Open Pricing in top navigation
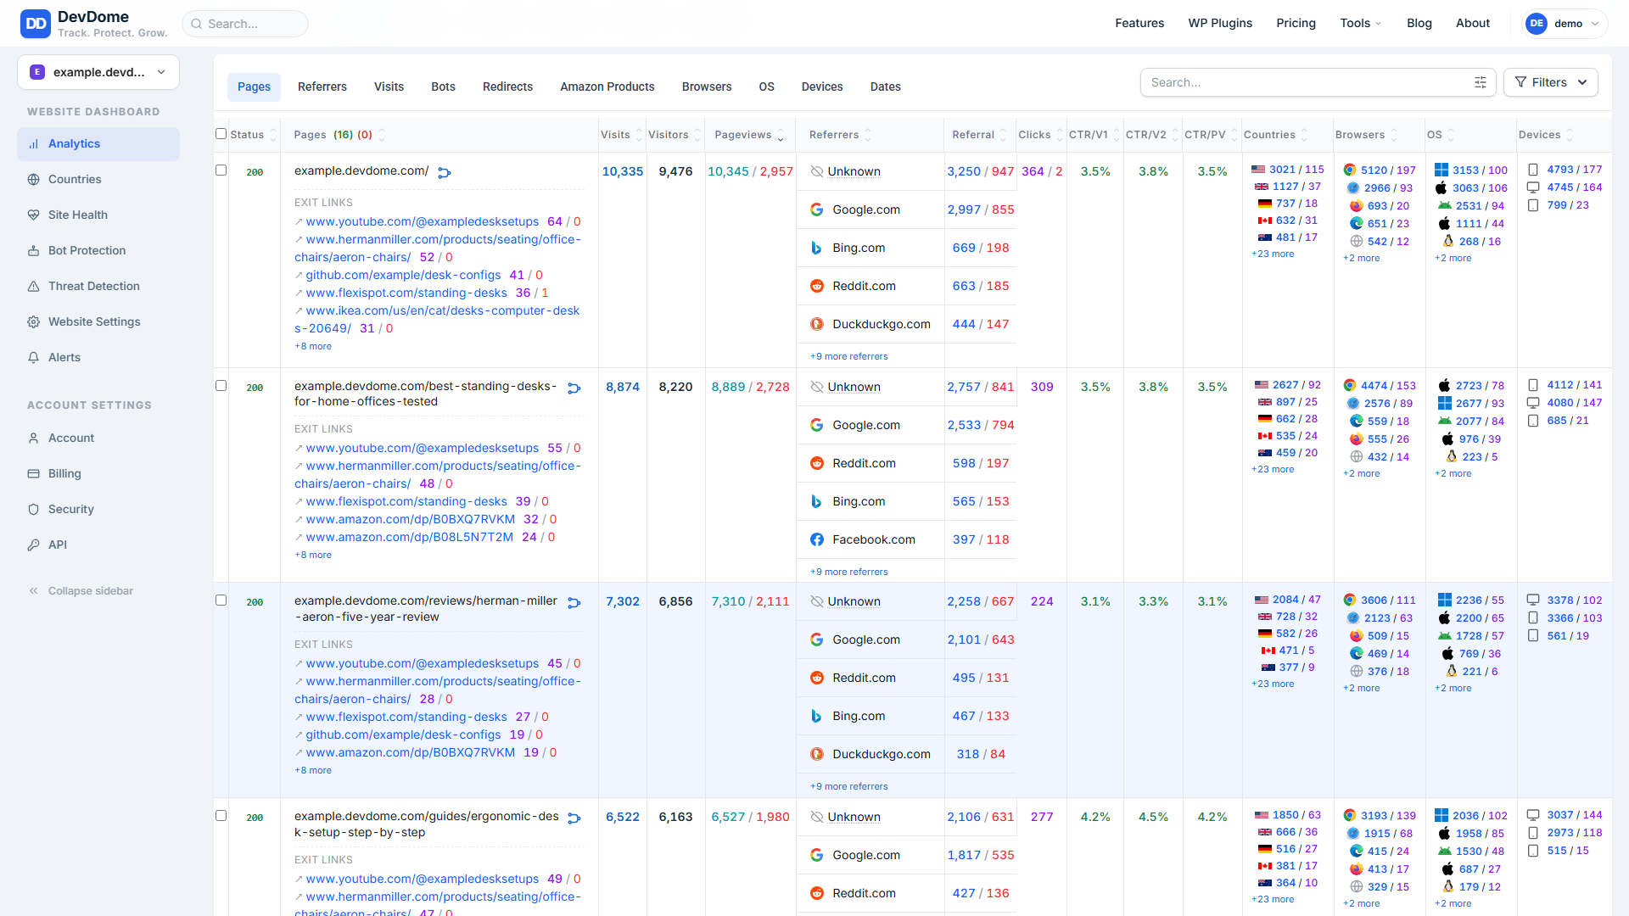Viewport: 1629px width, 916px height. click(1296, 23)
